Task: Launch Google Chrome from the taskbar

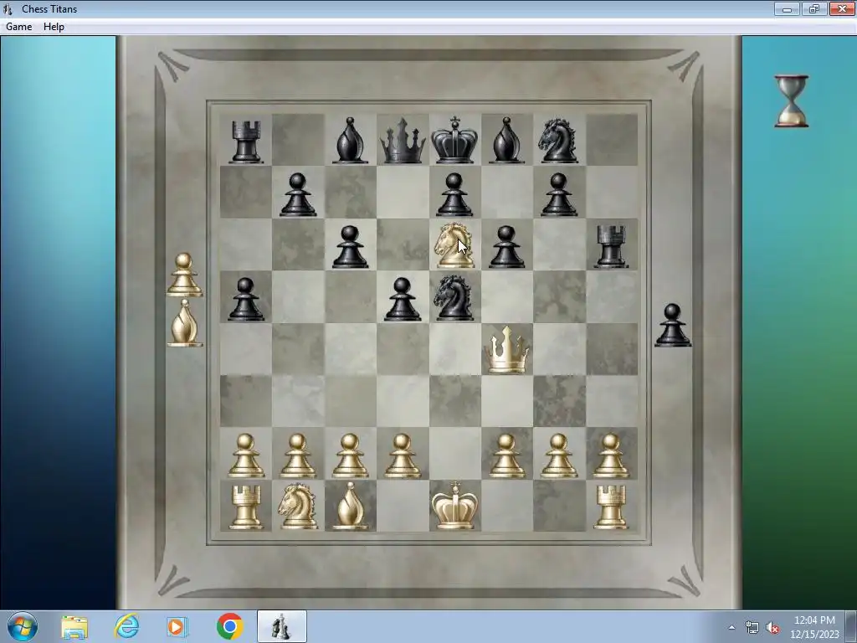Action: click(229, 626)
